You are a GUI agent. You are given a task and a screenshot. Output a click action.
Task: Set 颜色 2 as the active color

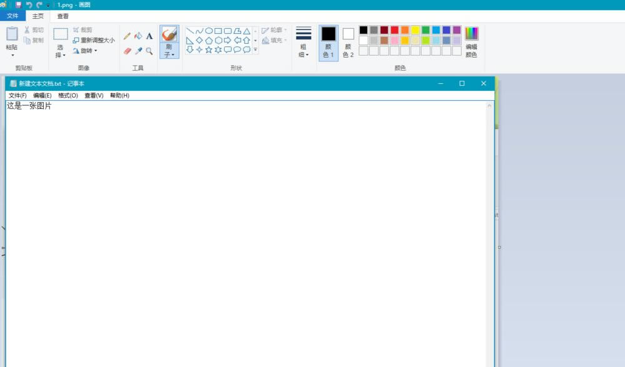tap(348, 42)
